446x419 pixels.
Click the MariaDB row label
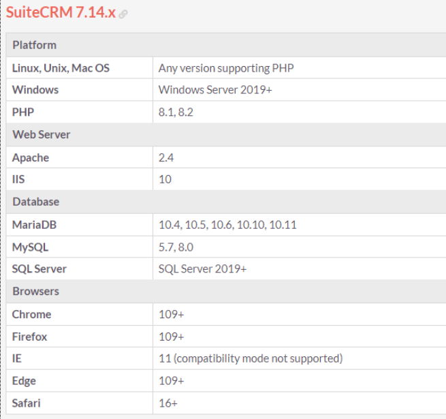pos(34,225)
